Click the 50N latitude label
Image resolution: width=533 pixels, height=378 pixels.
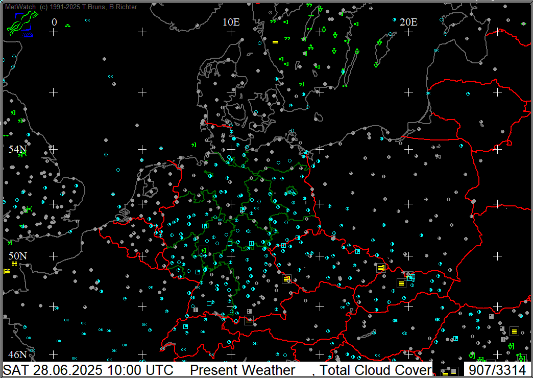tap(18, 256)
